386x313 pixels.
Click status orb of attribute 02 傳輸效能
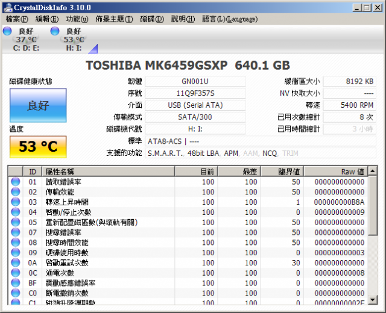tap(16, 192)
